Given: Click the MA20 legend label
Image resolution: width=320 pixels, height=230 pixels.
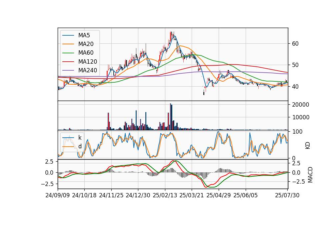Looking at the screenshot, I should (86, 44).
